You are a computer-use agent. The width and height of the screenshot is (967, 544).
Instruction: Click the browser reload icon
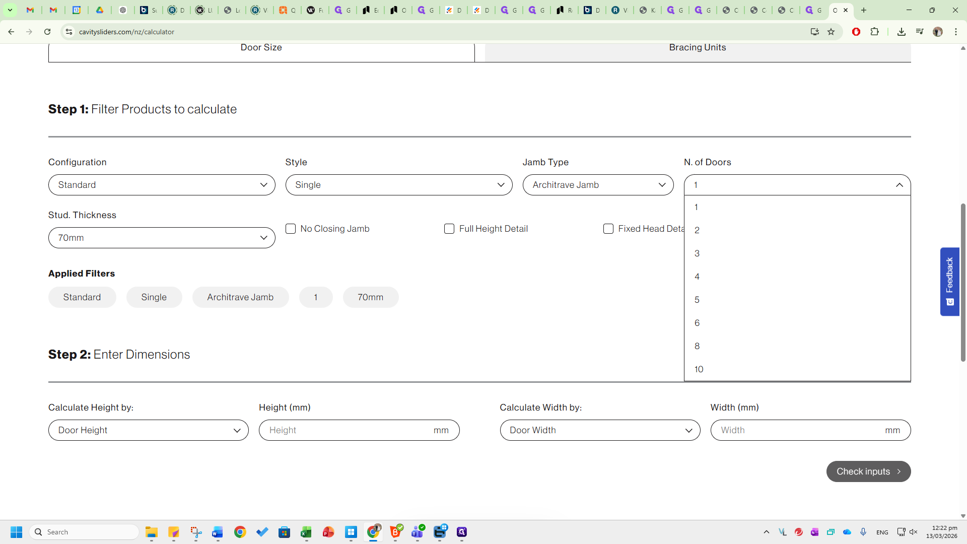(47, 32)
